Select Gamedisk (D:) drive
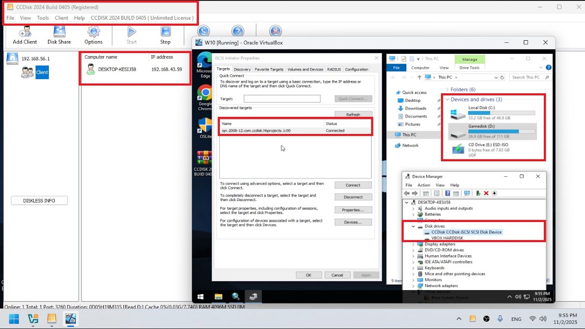The image size is (585, 329). [492, 131]
